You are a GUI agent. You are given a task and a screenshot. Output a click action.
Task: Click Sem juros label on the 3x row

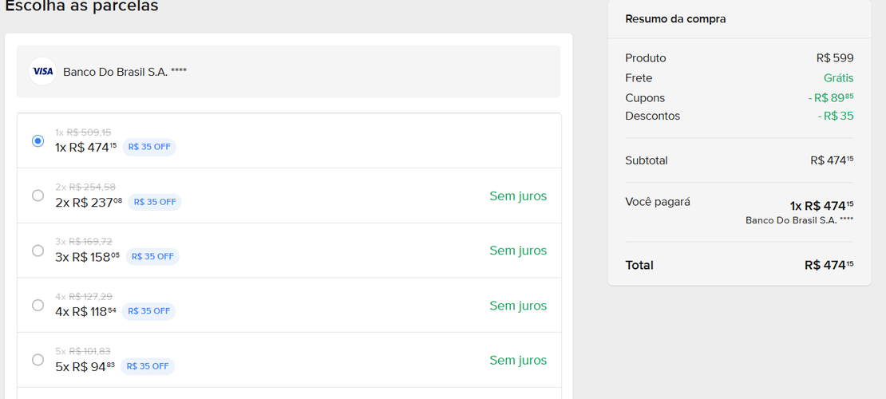[518, 251]
